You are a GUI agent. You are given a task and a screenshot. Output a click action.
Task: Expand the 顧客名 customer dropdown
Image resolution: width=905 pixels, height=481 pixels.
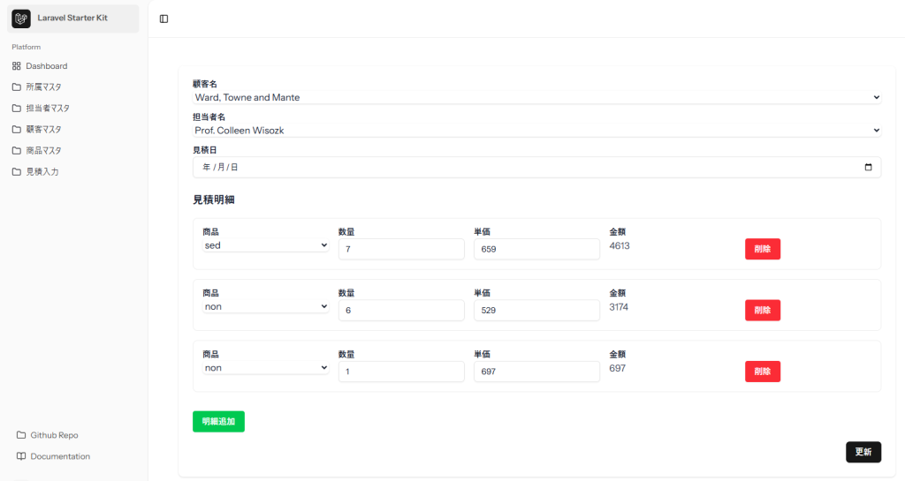coord(536,97)
